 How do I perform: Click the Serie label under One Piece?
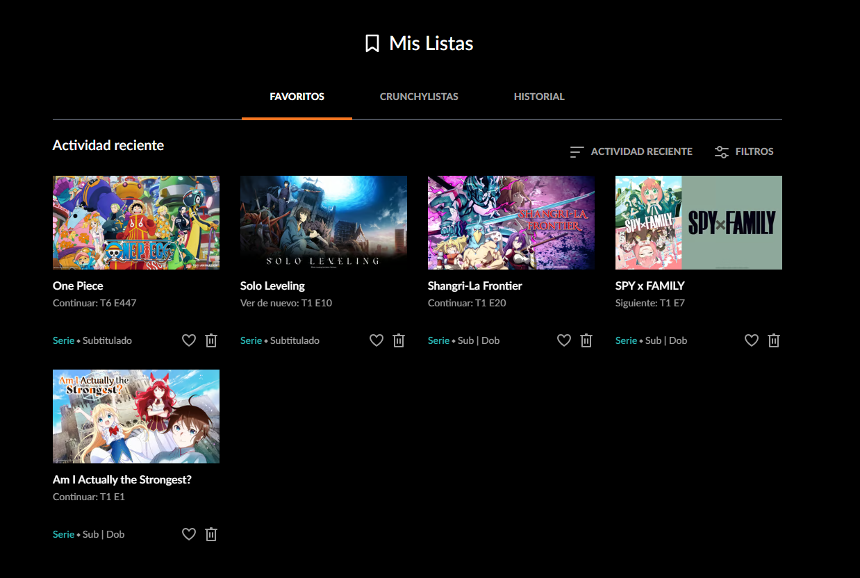point(63,340)
